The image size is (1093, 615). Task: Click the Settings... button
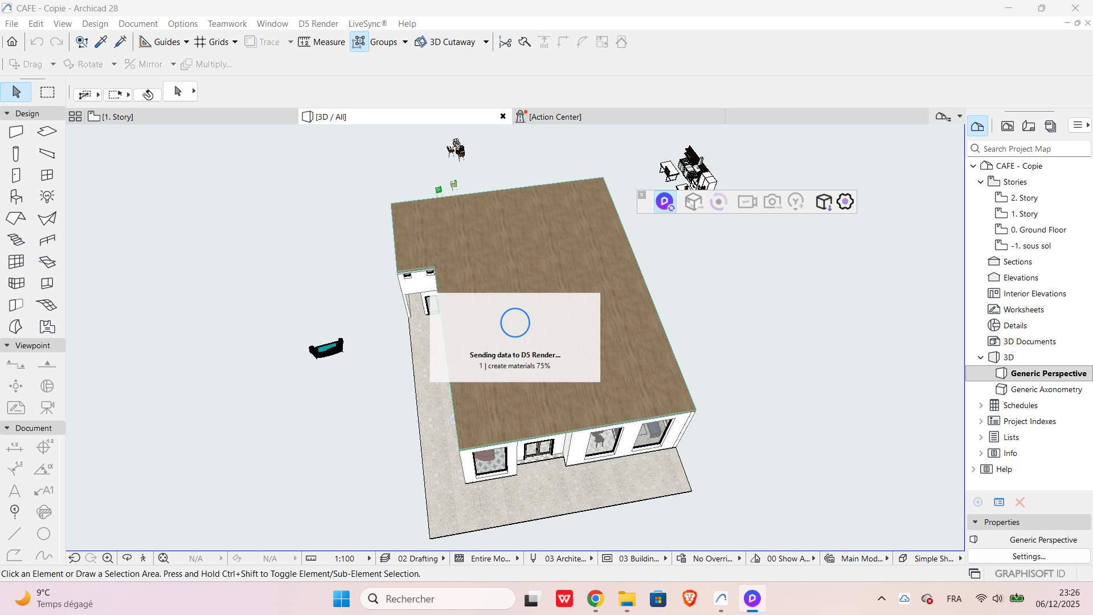pos(1029,556)
